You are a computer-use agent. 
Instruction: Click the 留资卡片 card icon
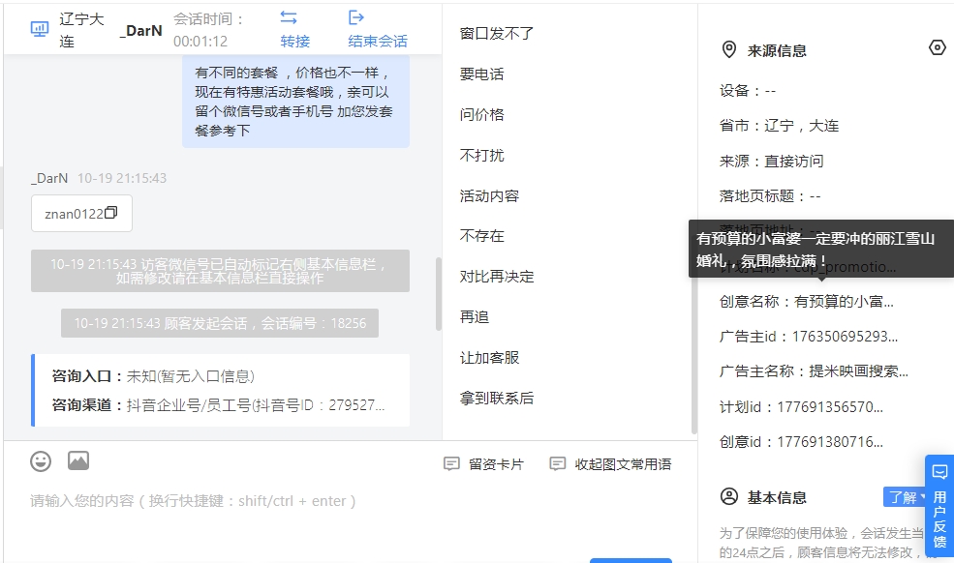(451, 464)
